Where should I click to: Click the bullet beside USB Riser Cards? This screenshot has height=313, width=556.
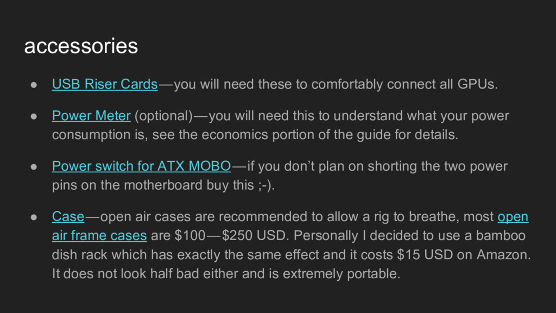coord(34,84)
